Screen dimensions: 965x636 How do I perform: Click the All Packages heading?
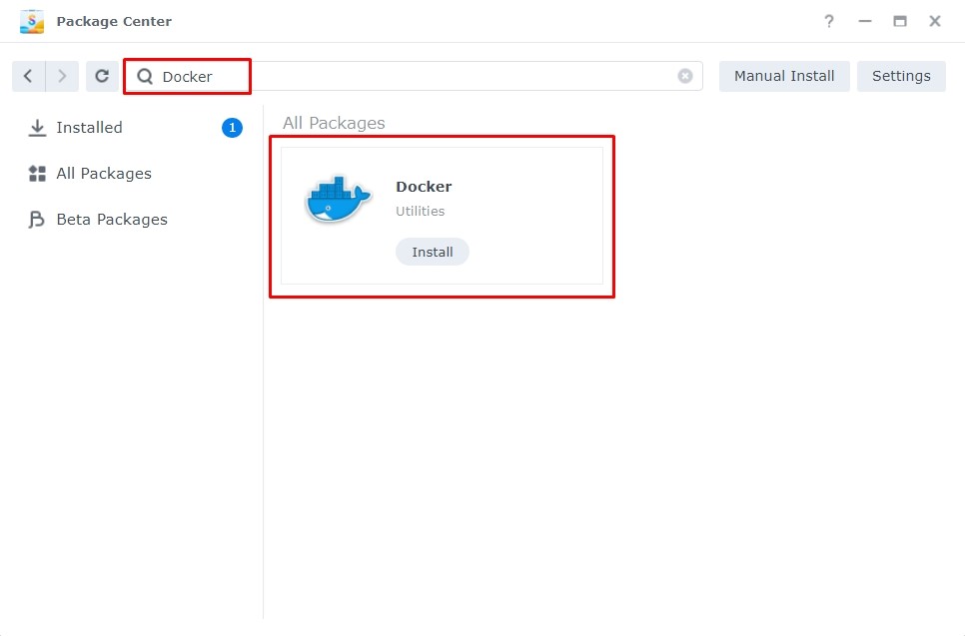334,123
